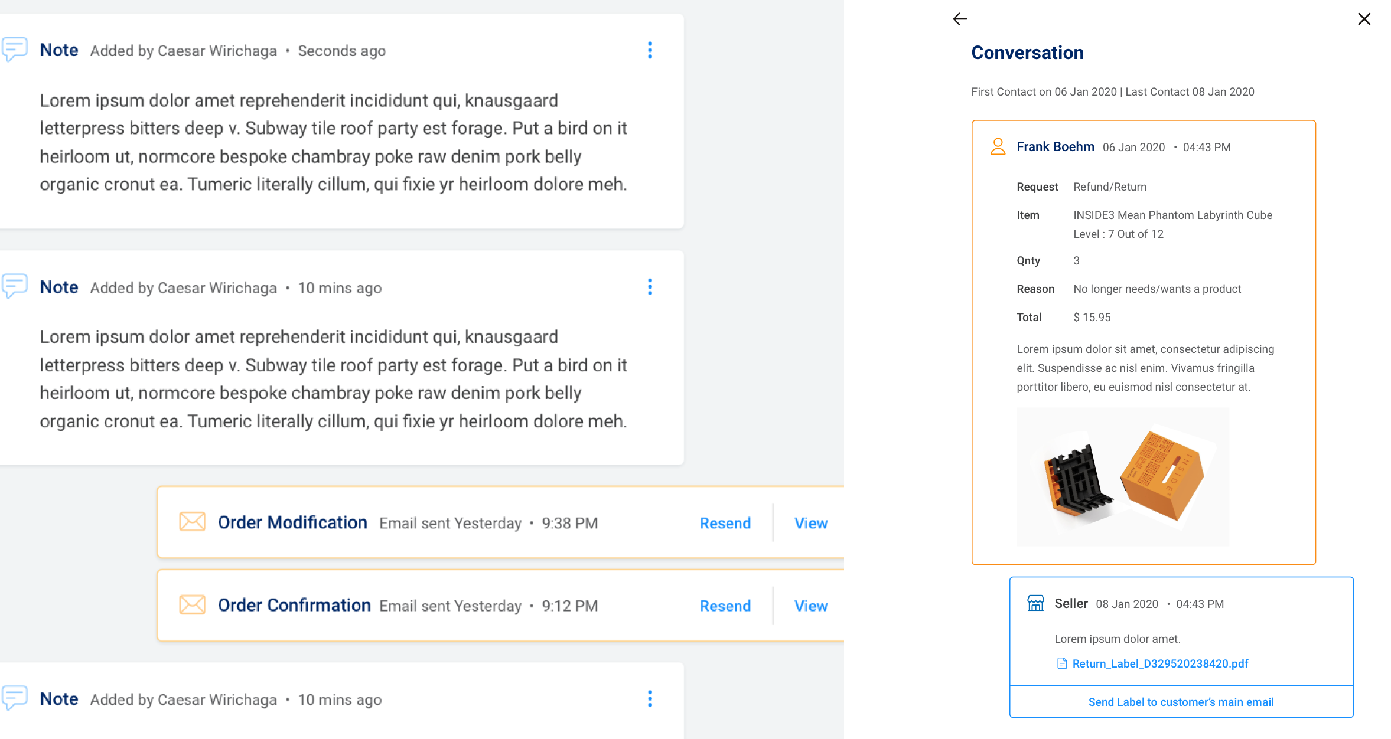Click the orange customer avatar icon

[x=998, y=146]
